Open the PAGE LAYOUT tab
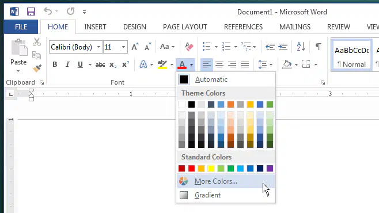Image resolution: width=379 pixels, height=213 pixels. pyautogui.click(x=185, y=27)
